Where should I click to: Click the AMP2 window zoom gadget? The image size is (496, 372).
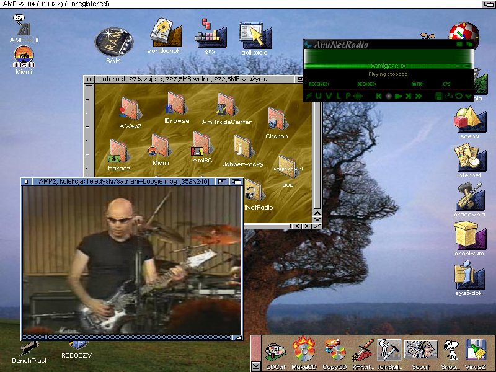coord(223,182)
